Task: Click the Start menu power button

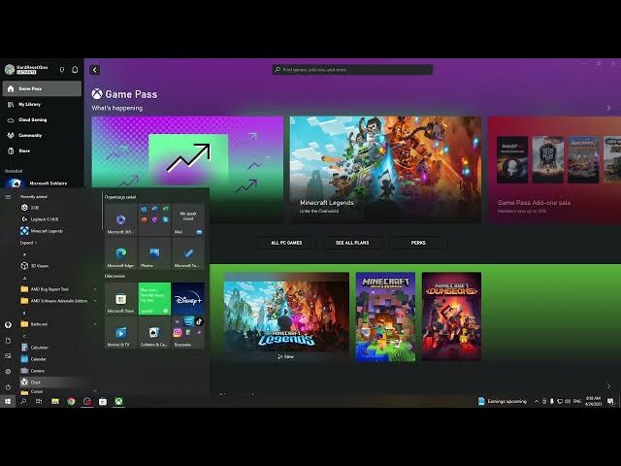Action: click(8, 387)
